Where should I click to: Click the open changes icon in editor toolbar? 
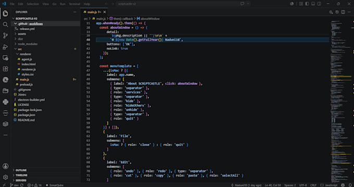pyautogui.click(x=331, y=12)
